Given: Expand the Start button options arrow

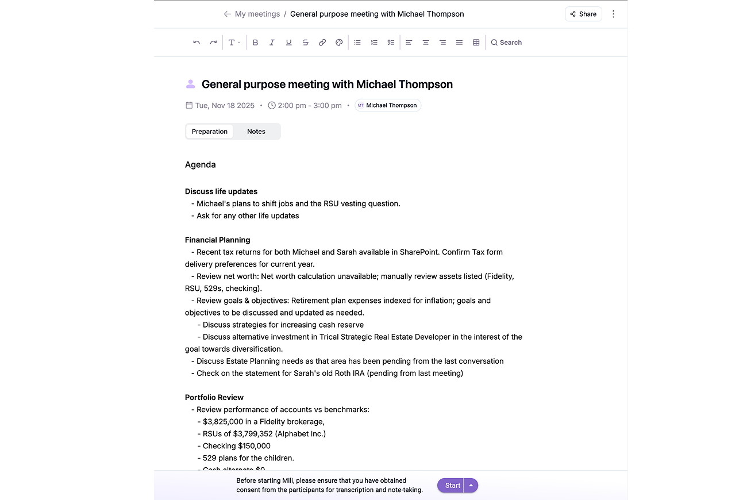Looking at the screenshot, I should [x=471, y=486].
